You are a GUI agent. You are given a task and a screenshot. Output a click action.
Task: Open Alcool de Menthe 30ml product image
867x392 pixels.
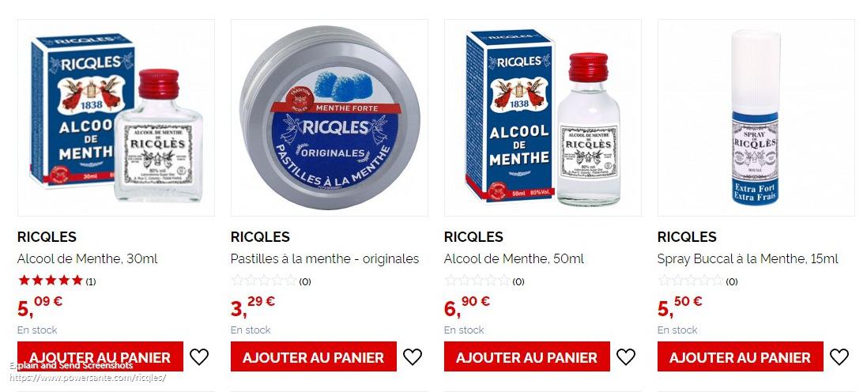click(116, 118)
